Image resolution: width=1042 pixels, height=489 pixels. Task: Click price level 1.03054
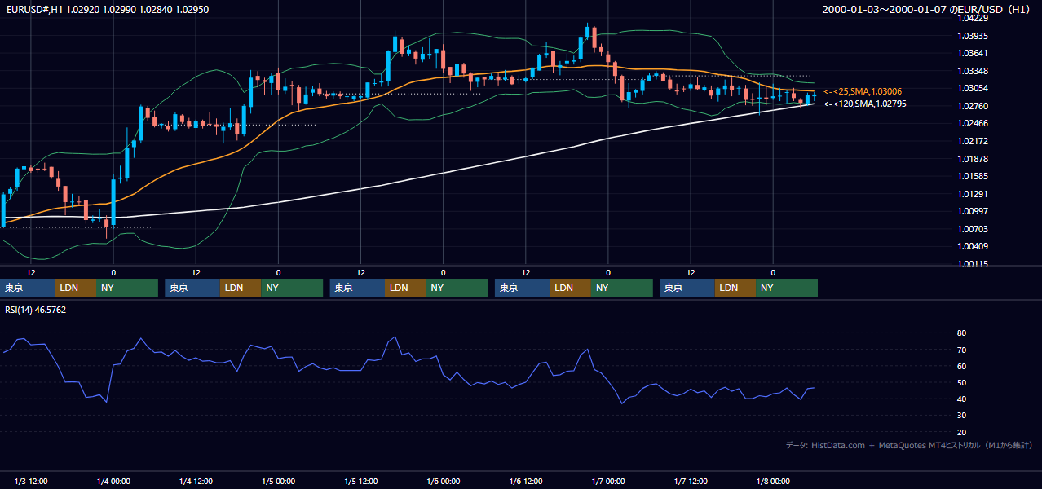(974, 89)
